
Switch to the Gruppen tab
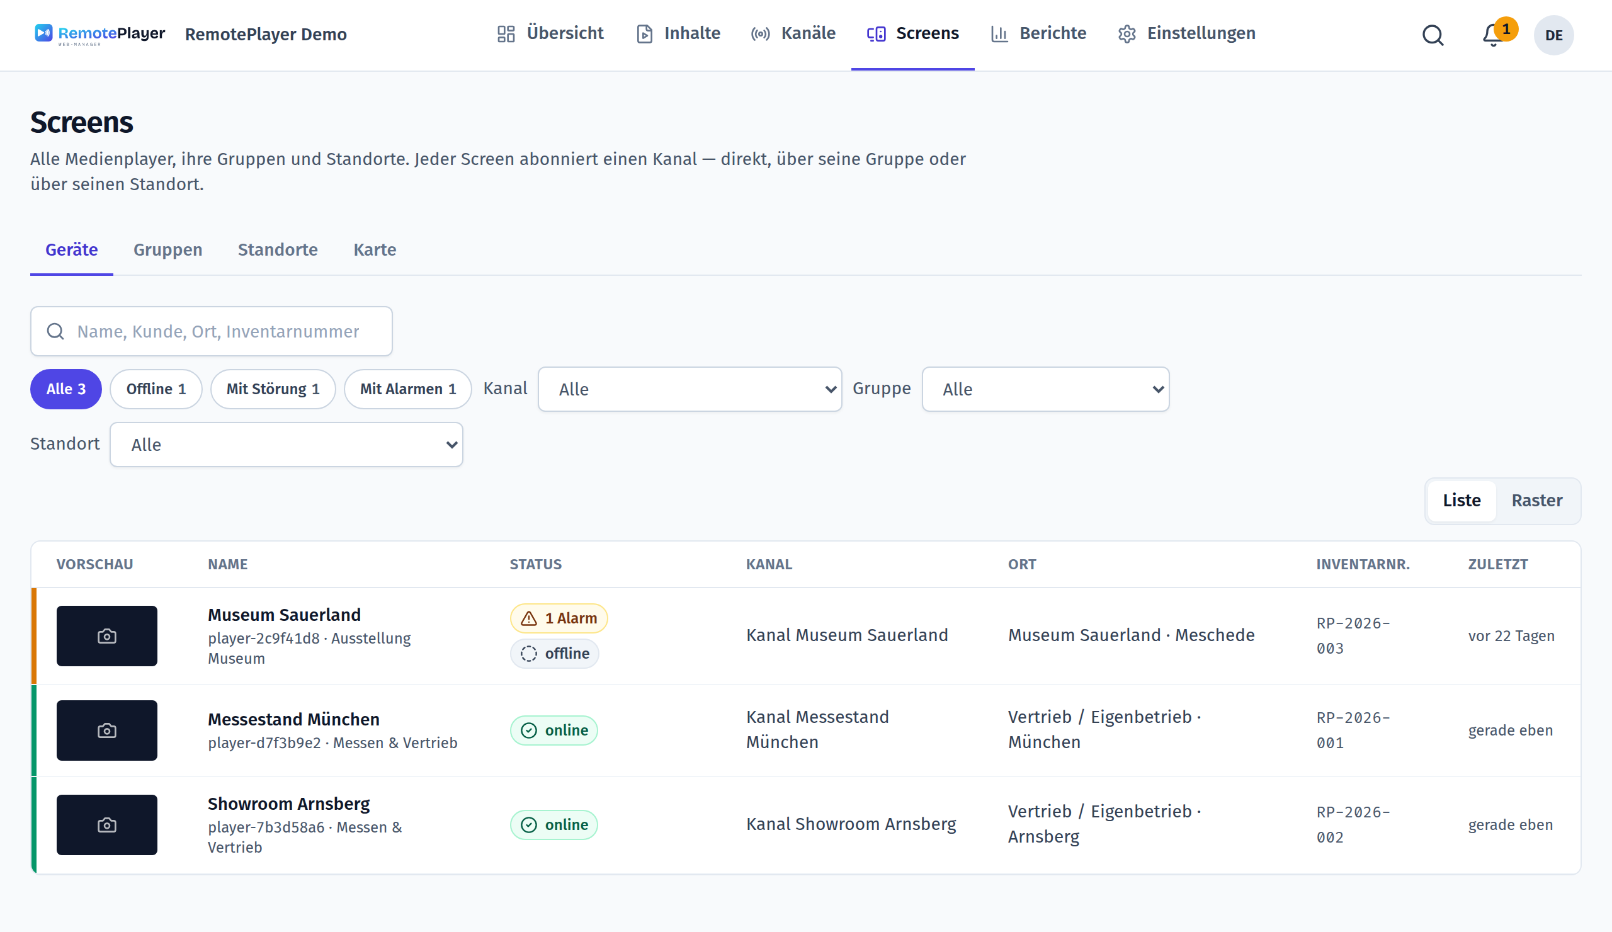(167, 250)
